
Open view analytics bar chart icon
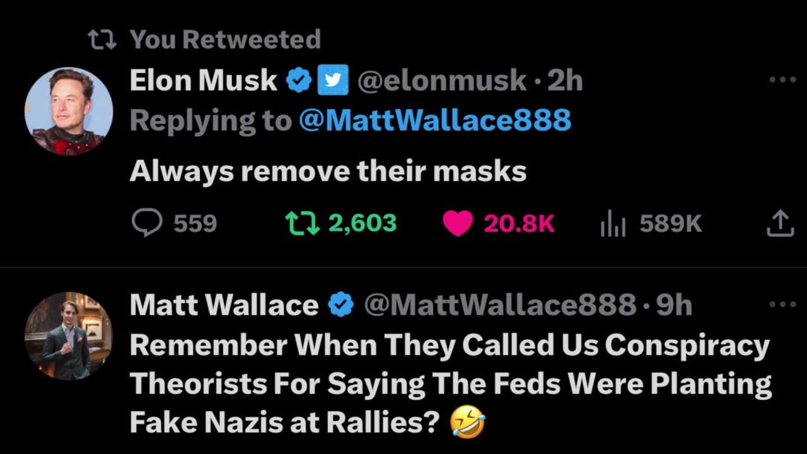point(613,224)
